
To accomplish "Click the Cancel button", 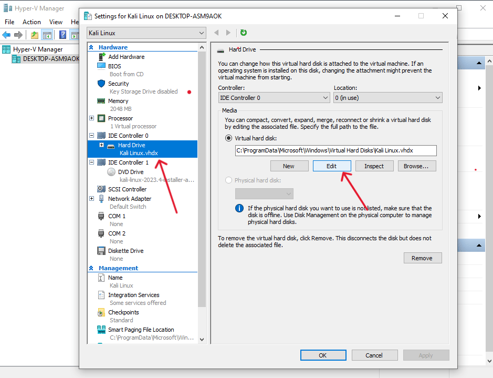I will click(374, 355).
